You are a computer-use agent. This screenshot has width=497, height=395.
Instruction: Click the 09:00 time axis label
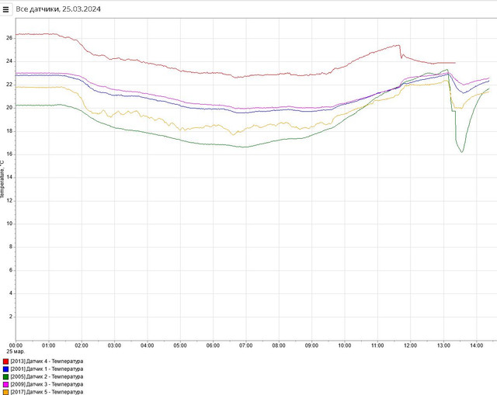point(311,345)
